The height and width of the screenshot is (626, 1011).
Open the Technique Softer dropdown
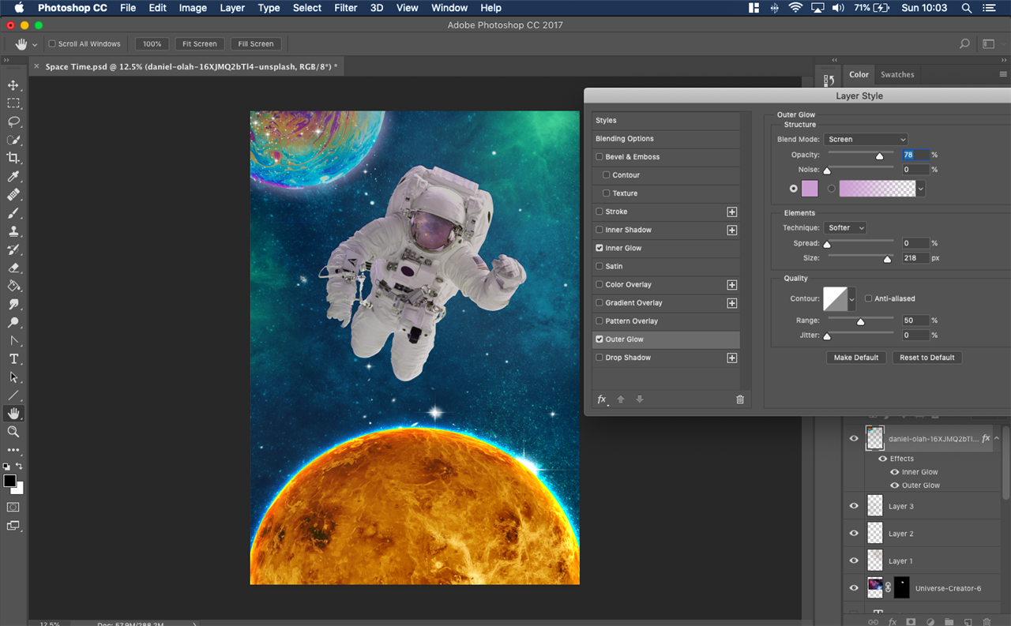point(845,228)
